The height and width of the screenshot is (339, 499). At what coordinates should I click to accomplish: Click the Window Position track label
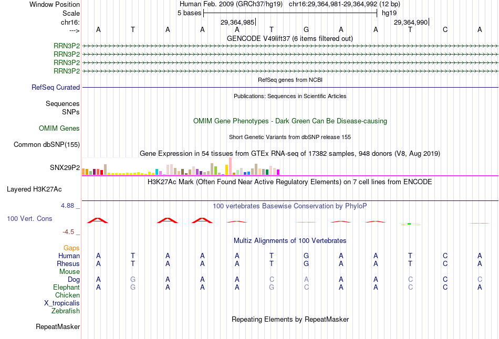55,4
